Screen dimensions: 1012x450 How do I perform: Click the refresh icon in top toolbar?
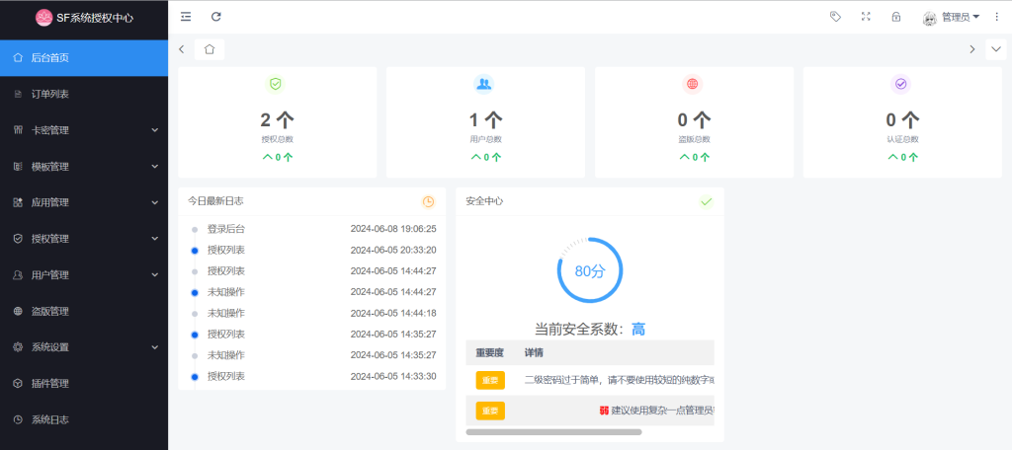pyautogui.click(x=216, y=17)
